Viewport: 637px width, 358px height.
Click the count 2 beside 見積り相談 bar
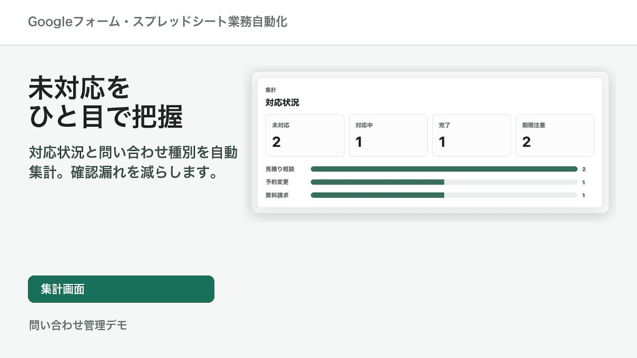pos(584,169)
